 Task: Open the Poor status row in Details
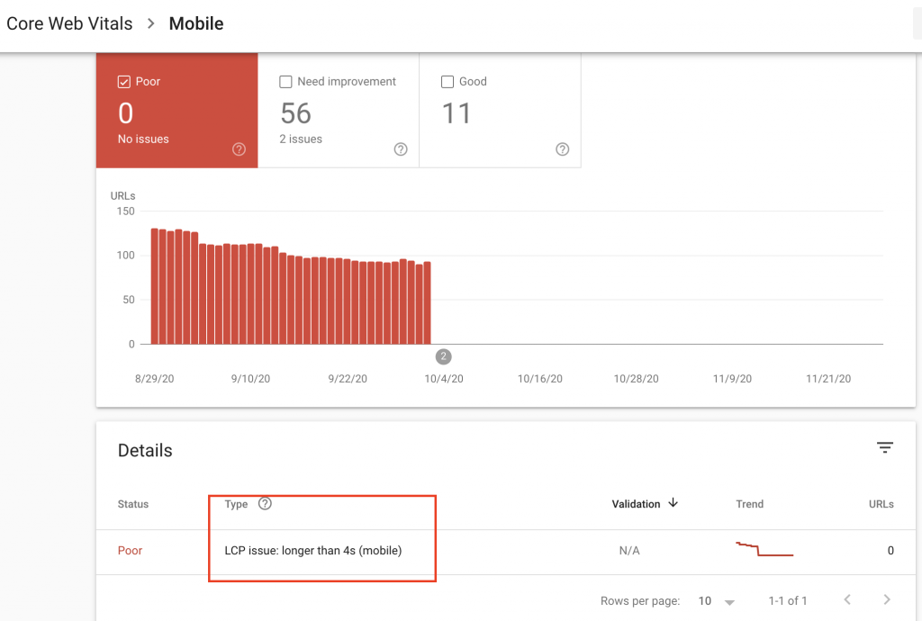tap(130, 550)
